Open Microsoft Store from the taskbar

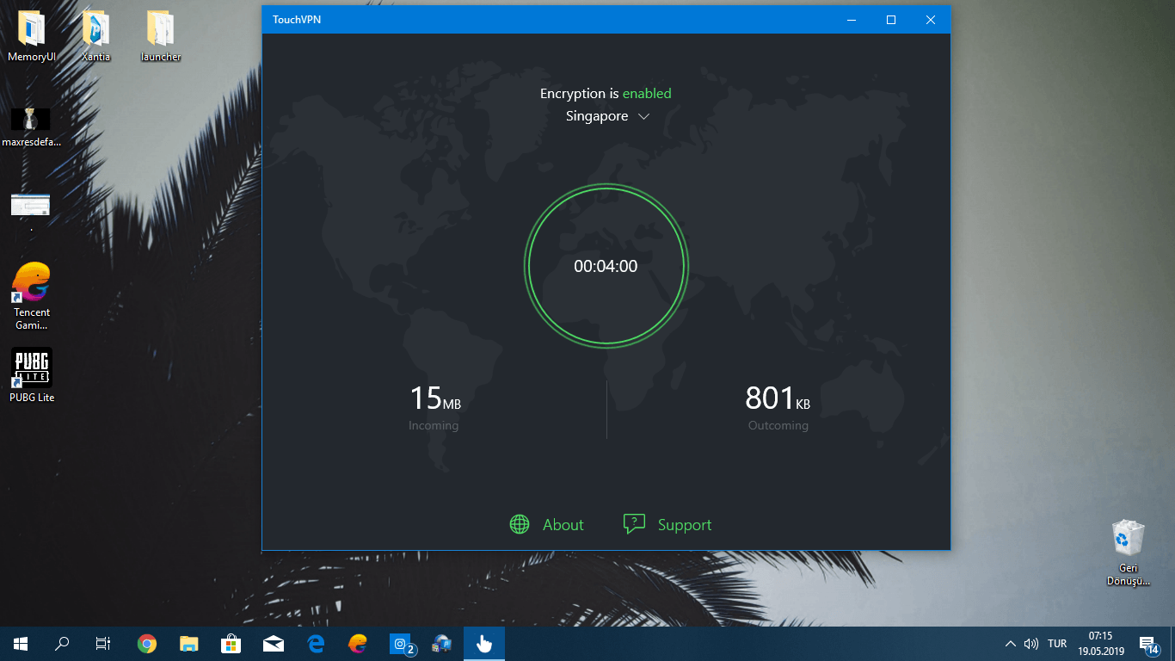231,644
